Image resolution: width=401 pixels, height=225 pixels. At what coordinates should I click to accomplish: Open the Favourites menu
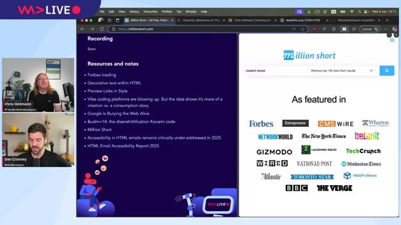click(x=150, y=12)
